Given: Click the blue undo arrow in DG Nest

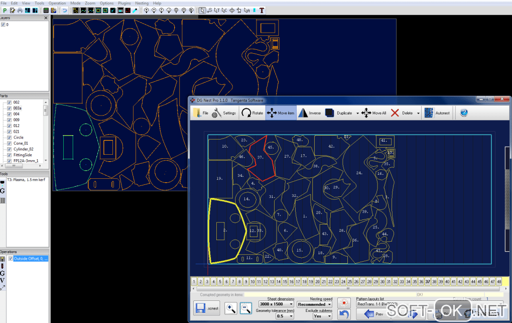Looking at the screenshot, I should (344, 314).
